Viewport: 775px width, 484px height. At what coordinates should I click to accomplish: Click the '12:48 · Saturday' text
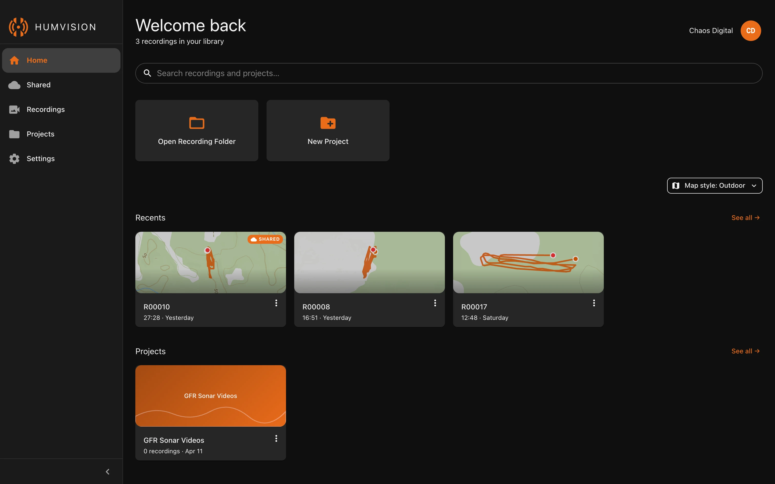click(485, 318)
